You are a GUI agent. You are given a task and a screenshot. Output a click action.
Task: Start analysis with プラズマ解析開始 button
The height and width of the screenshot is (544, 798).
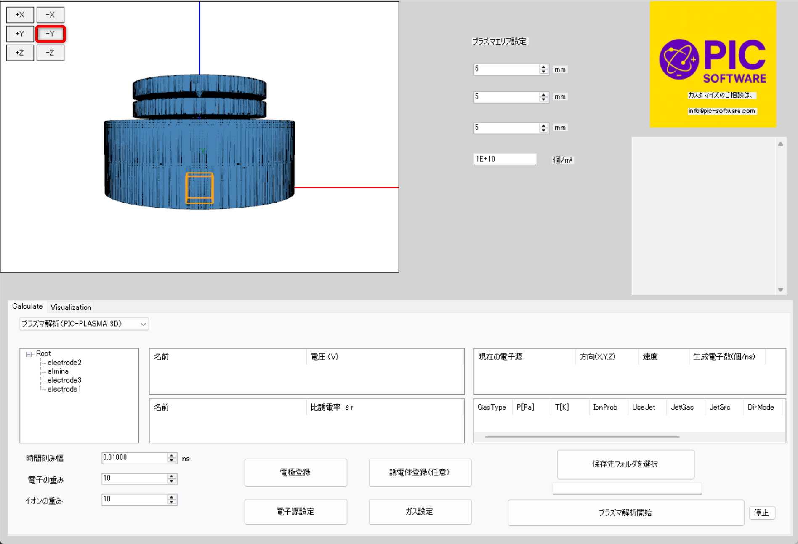coord(625,513)
